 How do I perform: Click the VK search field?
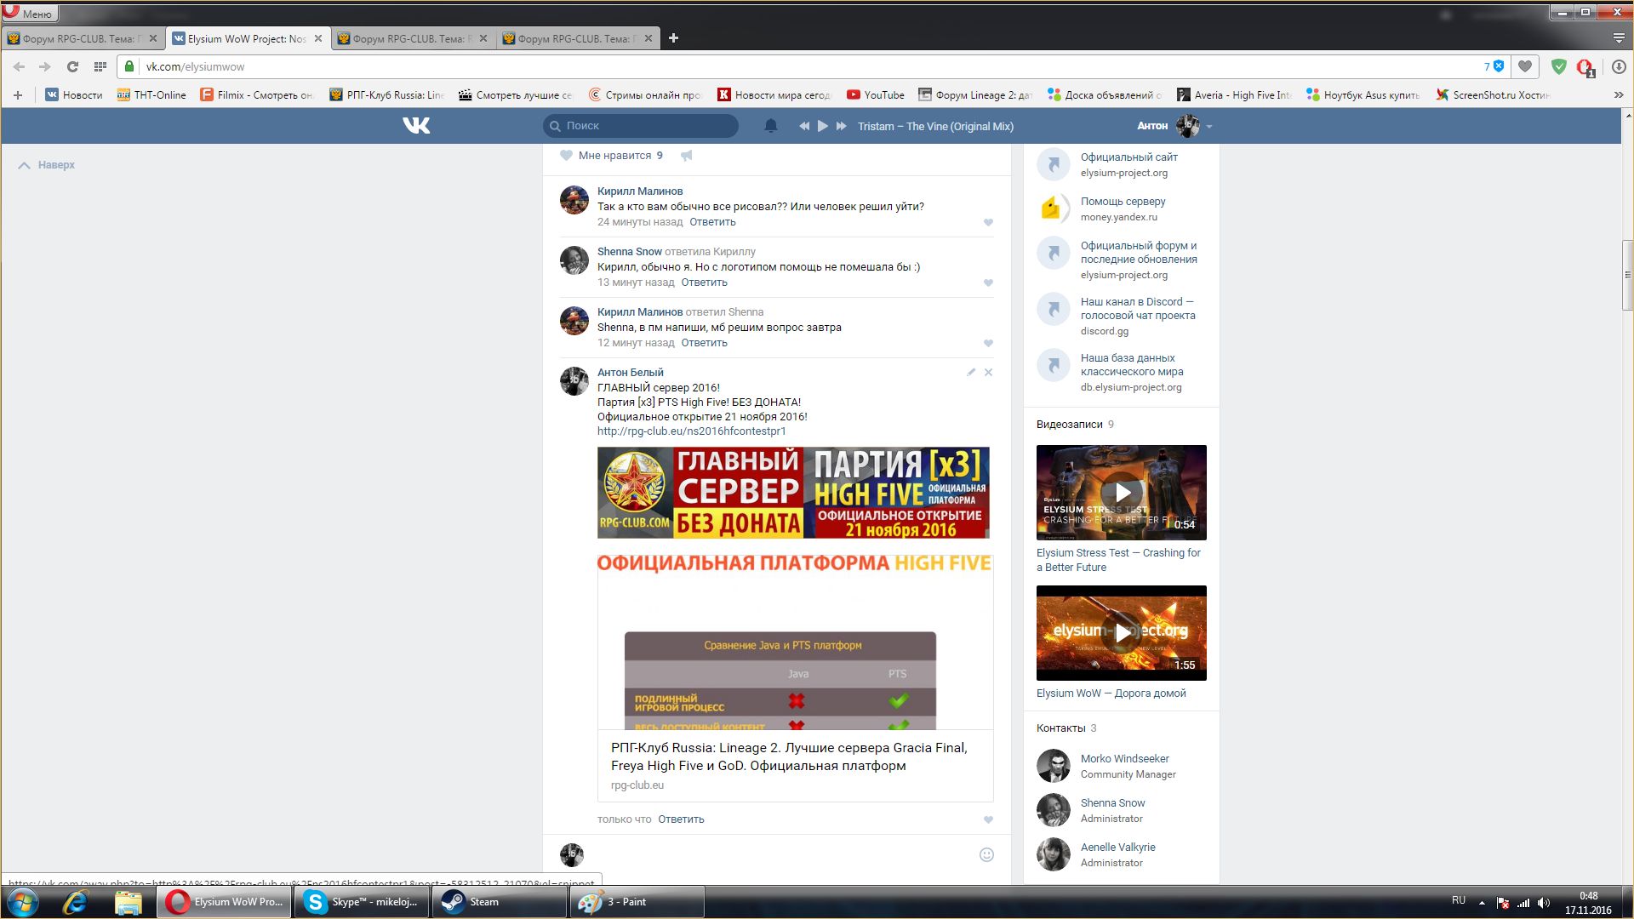[647, 126]
